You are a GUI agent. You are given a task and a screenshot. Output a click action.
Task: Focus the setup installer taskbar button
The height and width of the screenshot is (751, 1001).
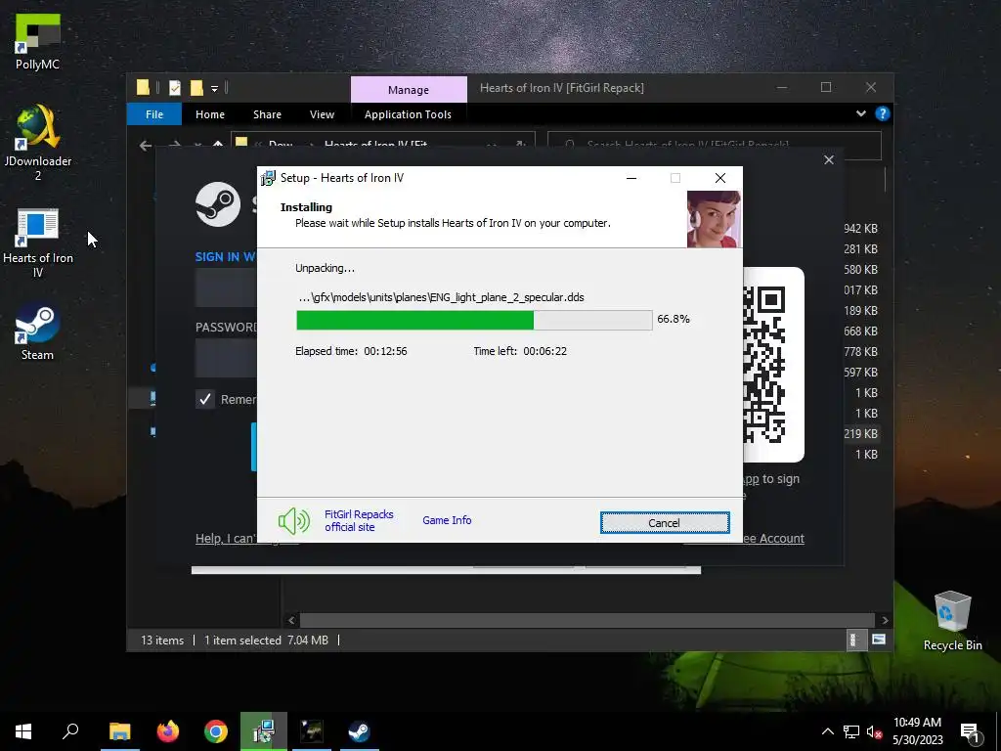(264, 731)
